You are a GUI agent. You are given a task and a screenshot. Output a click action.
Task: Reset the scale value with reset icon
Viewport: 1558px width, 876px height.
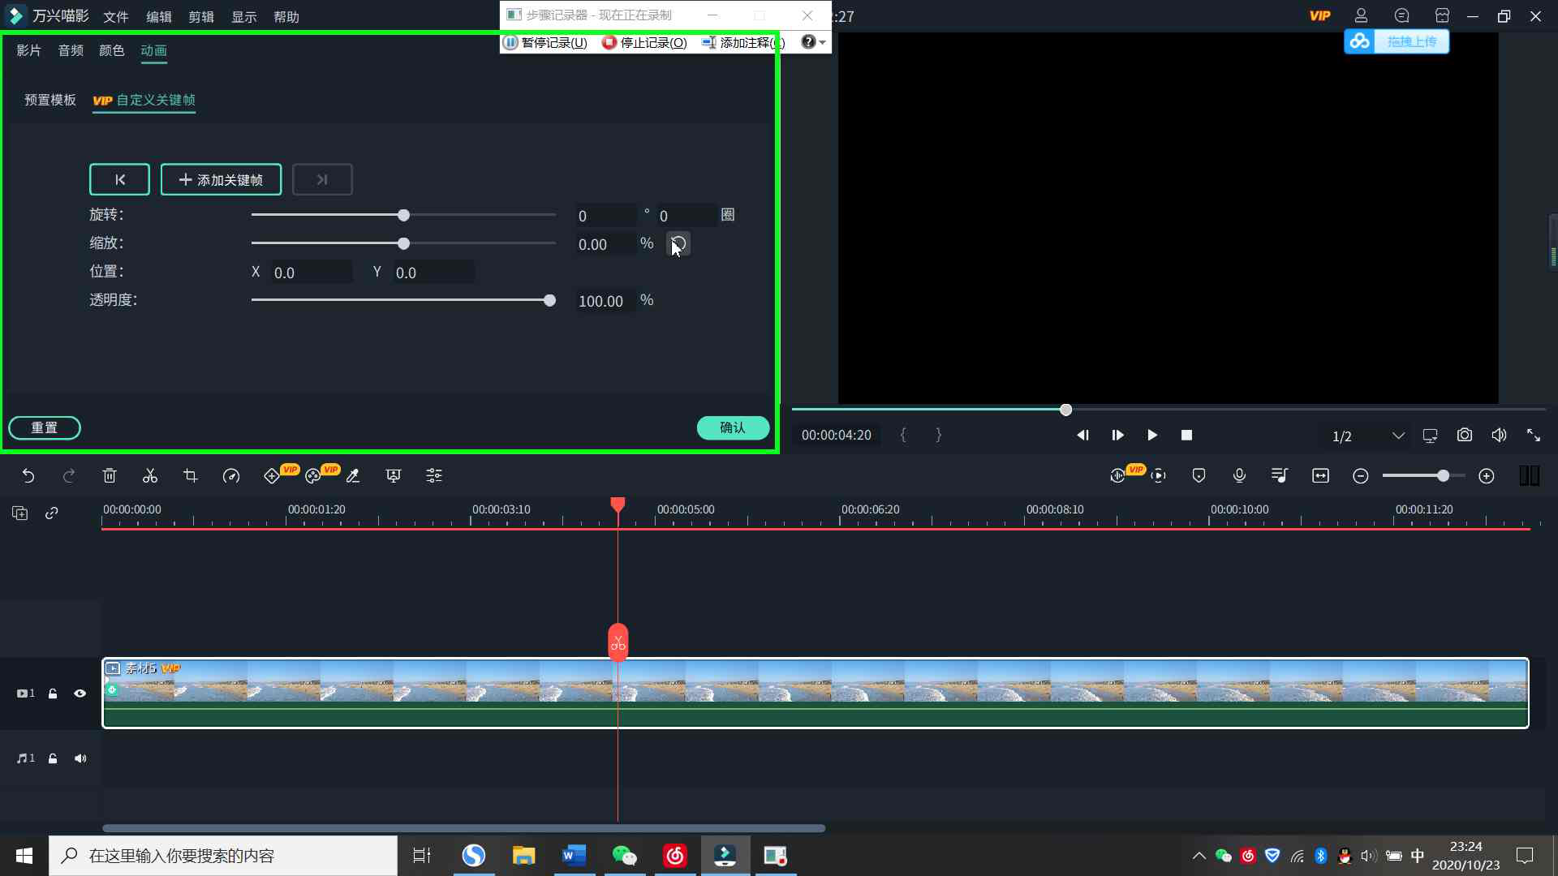point(678,243)
